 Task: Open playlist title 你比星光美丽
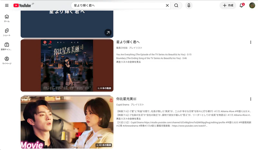click(x=126, y=99)
